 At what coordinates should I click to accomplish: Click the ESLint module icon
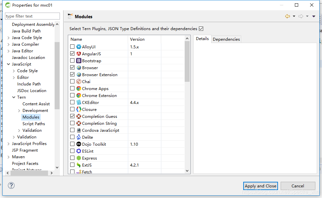point(79,151)
